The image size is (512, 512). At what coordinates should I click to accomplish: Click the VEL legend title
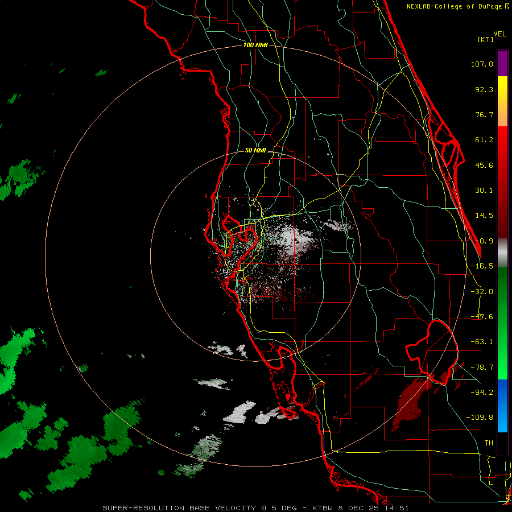pos(499,34)
